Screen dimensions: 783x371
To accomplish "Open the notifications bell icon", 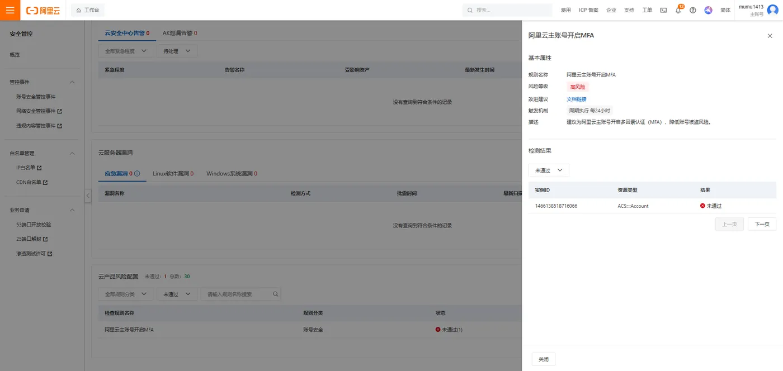I will pos(678,10).
